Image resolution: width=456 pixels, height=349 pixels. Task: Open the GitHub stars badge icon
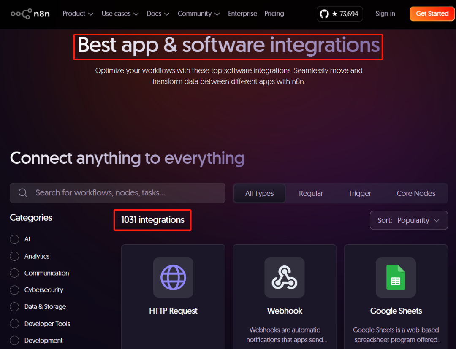(x=324, y=14)
